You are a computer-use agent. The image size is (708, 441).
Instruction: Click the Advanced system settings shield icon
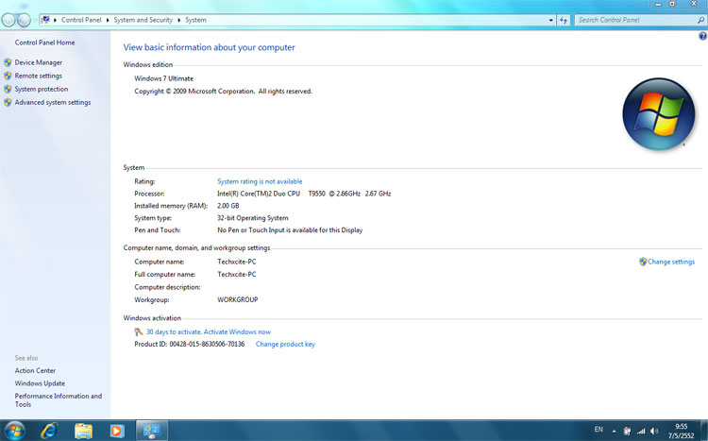(x=8, y=103)
